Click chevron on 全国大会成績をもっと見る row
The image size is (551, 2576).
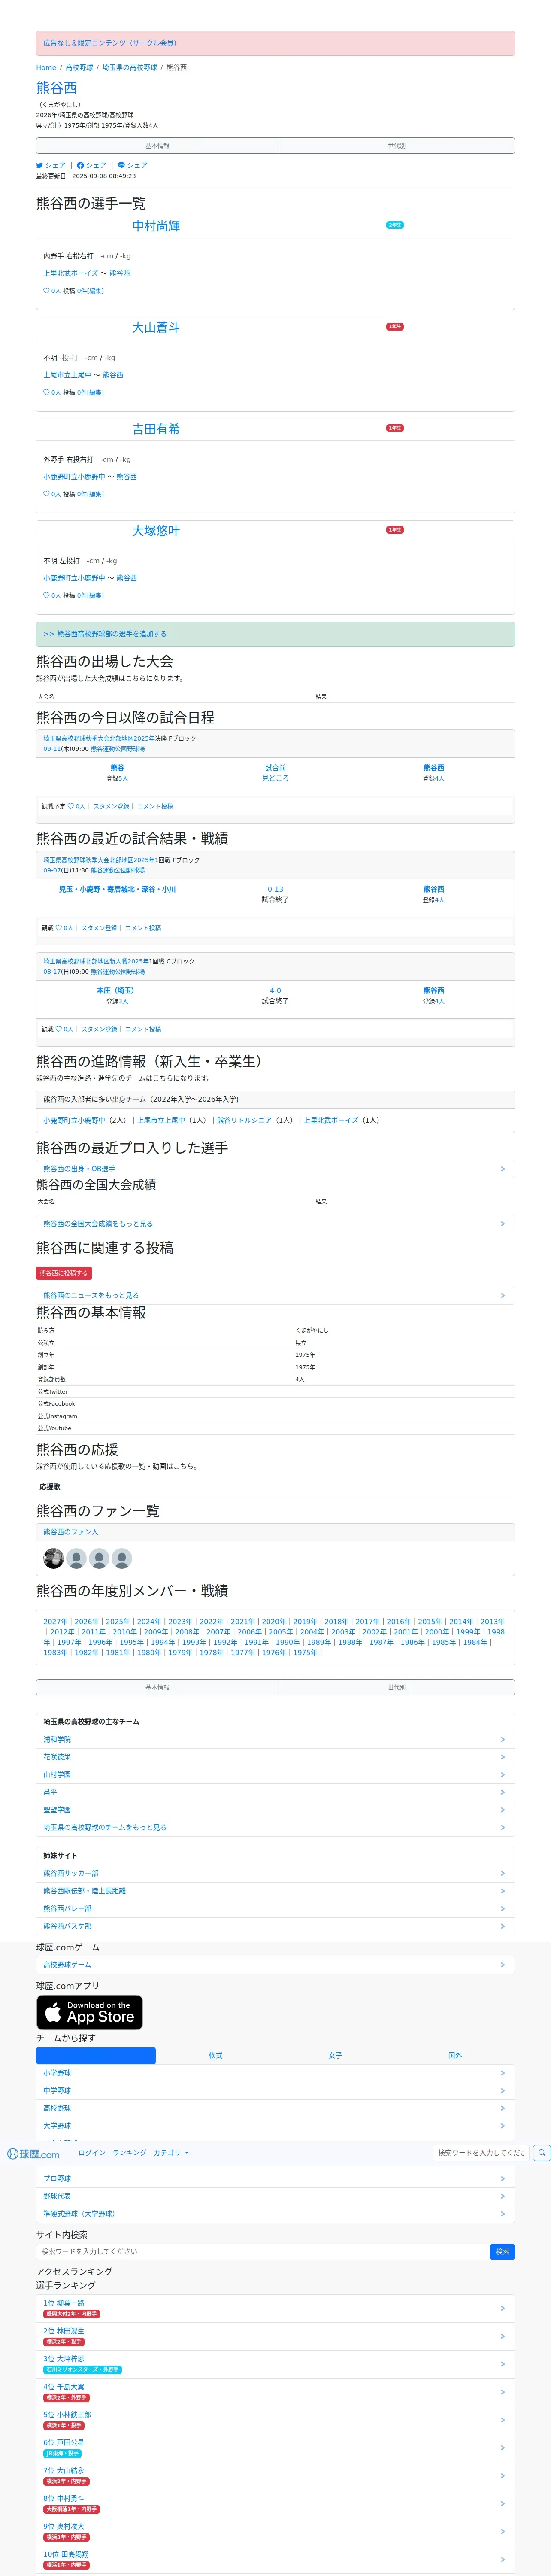pos(502,1224)
